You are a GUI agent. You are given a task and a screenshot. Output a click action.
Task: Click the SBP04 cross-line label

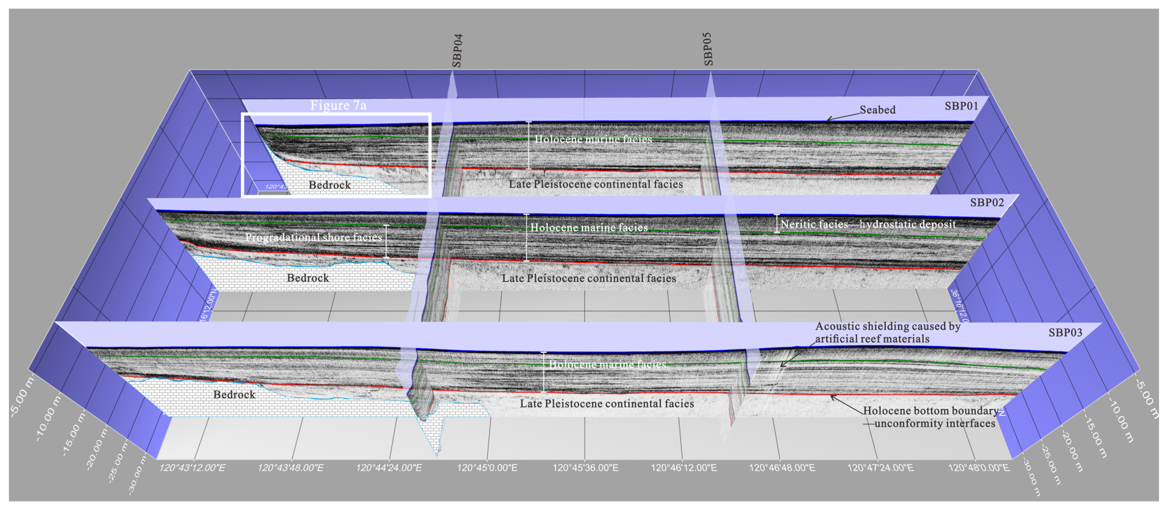(x=457, y=51)
